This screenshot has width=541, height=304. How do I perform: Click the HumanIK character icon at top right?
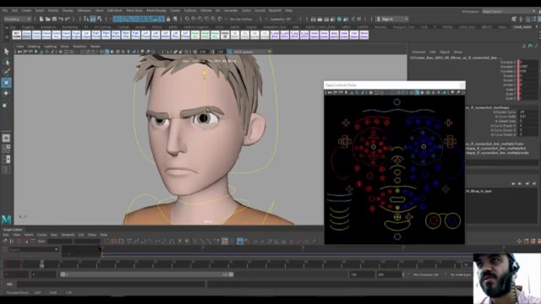pos(521,19)
